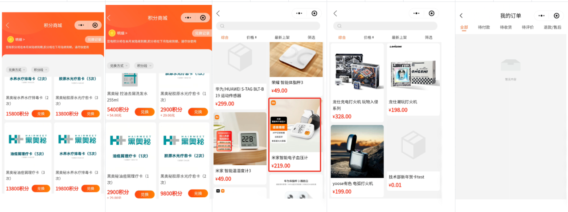The image size is (568, 212).
Task: Switch to the 待评价 orders tab
Action: [527, 27]
